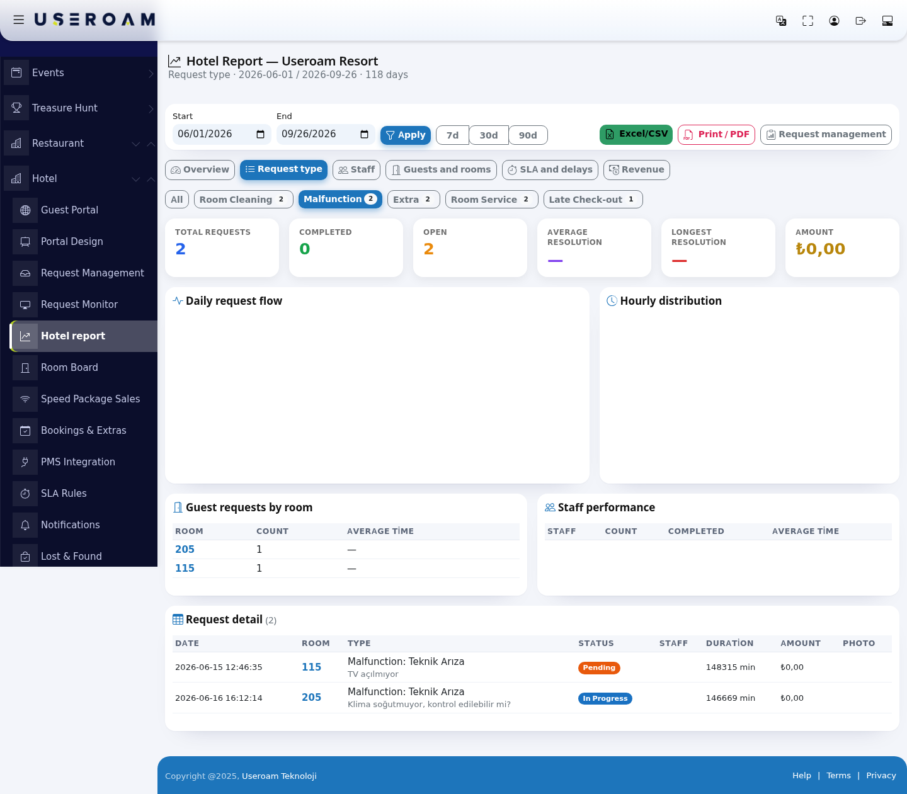
Task: Click the Room Board door icon
Action: pos(25,368)
